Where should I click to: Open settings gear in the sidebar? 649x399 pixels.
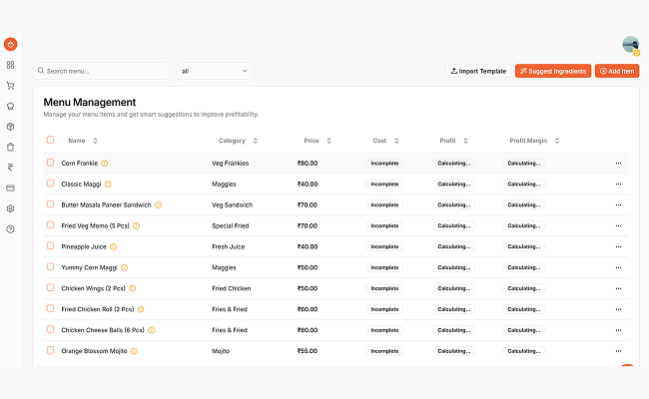click(10, 208)
